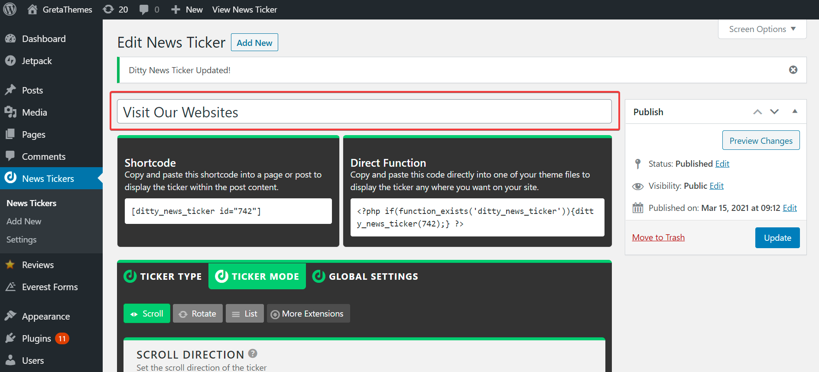Click the Appearance paintbrush icon

tap(10, 316)
